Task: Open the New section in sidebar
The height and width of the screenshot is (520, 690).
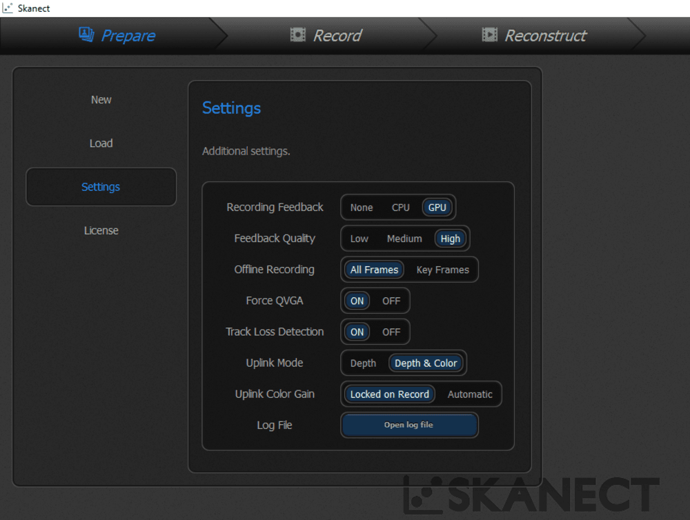Action: (x=101, y=100)
